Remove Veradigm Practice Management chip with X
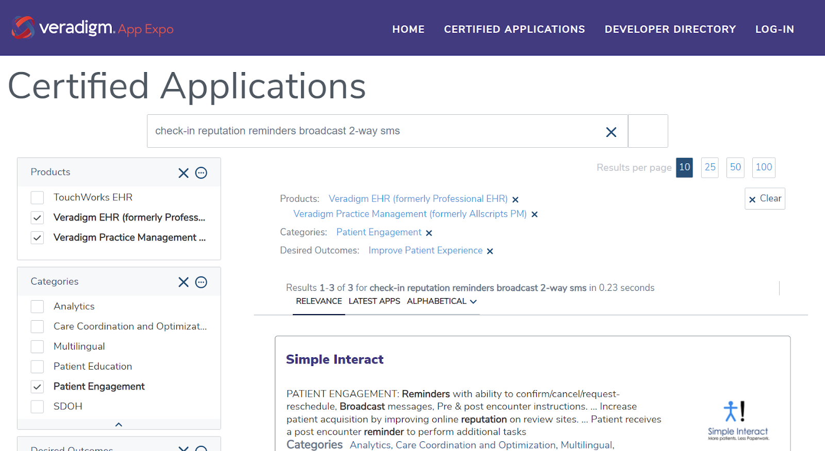The image size is (825, 451). 535,215
